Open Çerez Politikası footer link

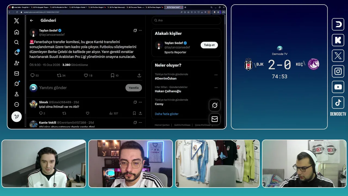pyautogui.click(x=203, y=125)
